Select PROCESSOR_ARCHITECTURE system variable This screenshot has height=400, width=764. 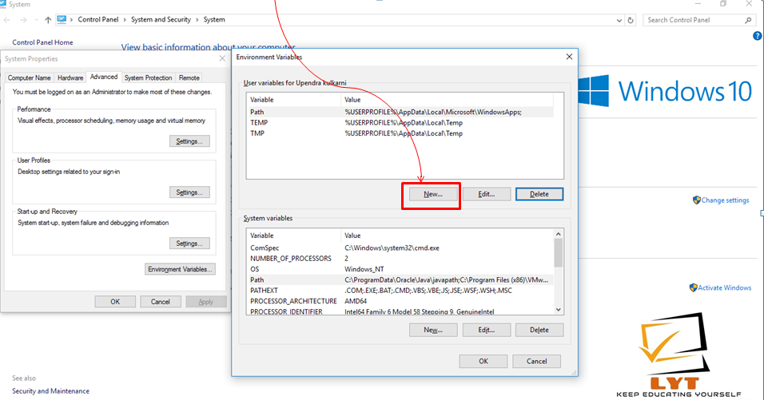(400, 301)
